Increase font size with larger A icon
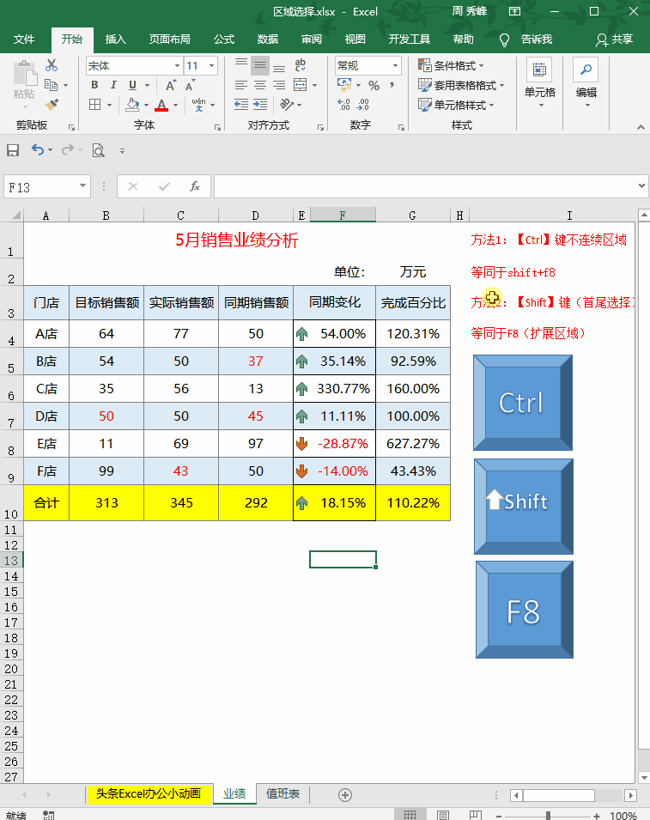The width and height of the screenshot is (650, 820). [x=171, y=85]
